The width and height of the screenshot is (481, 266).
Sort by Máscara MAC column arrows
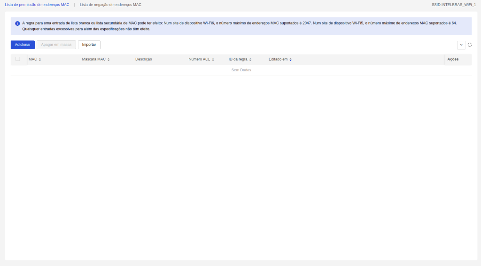[x=109, y=60]
